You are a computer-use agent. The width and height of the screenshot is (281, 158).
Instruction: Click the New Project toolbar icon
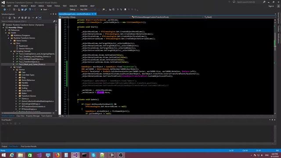pos(14,10)
